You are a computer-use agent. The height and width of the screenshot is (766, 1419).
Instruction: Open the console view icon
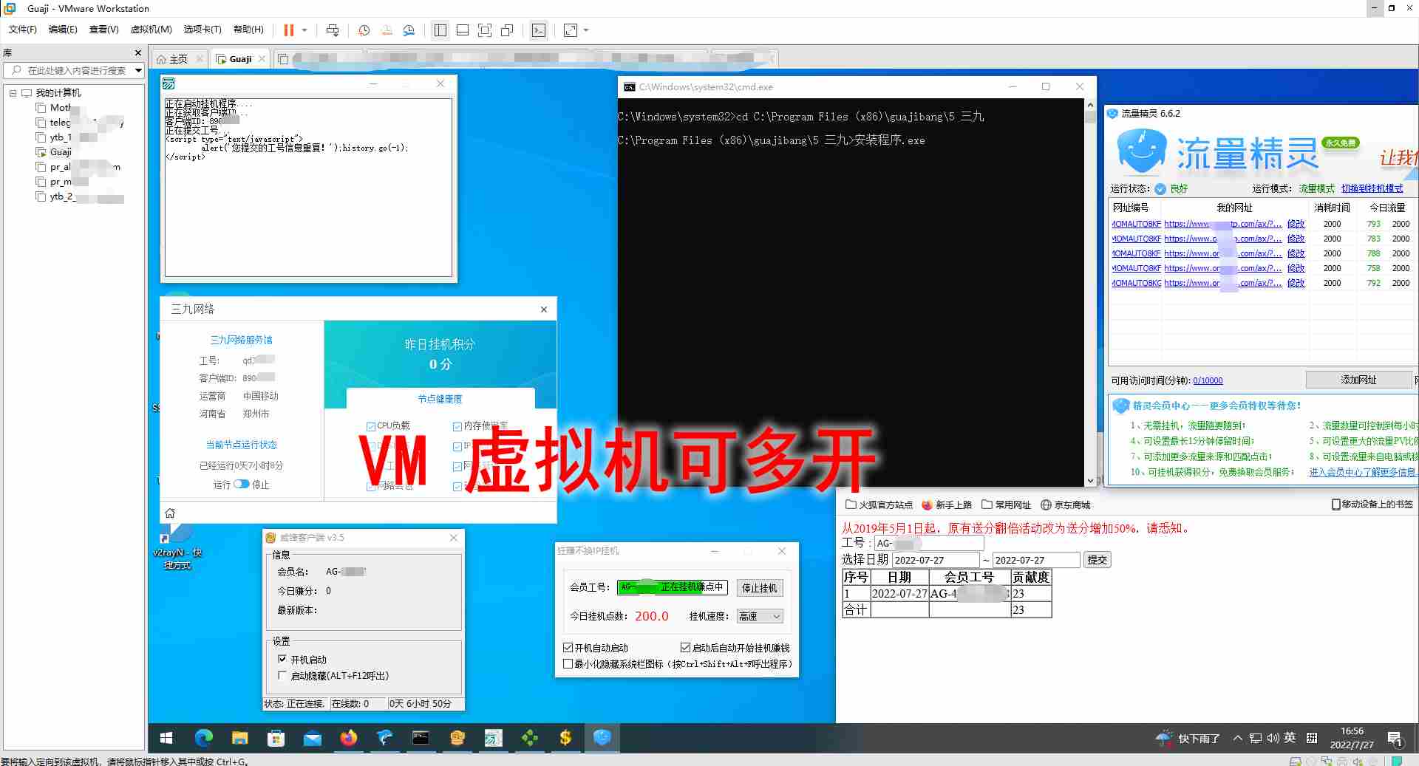[539, 30]
